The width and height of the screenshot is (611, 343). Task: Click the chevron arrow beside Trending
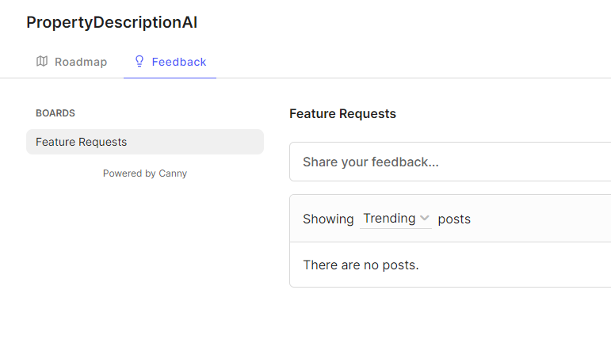coord(425,219)
